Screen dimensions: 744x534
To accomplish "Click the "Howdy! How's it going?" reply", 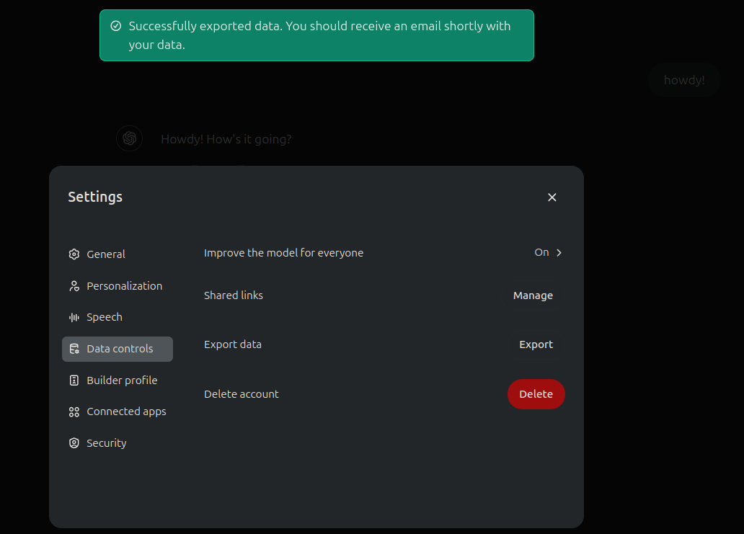I will tap(226, 139).
